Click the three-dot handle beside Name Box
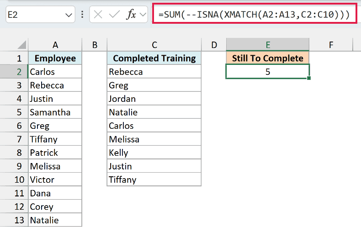 tap(82, 15)
